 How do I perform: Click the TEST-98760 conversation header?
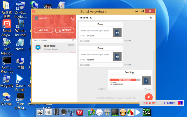pos(86,18)
